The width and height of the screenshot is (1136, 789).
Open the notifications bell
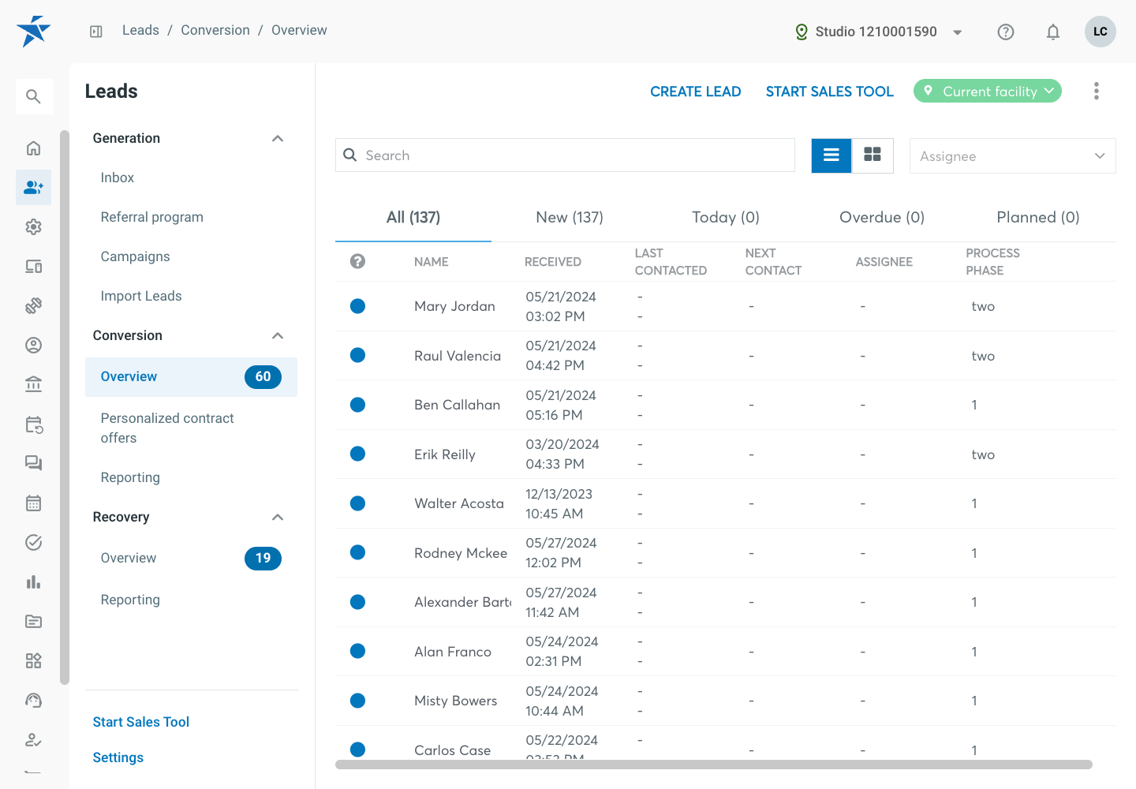click(x=1053, y=32)
